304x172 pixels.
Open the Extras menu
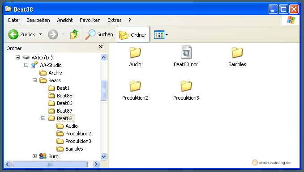[x=115, y=20]
